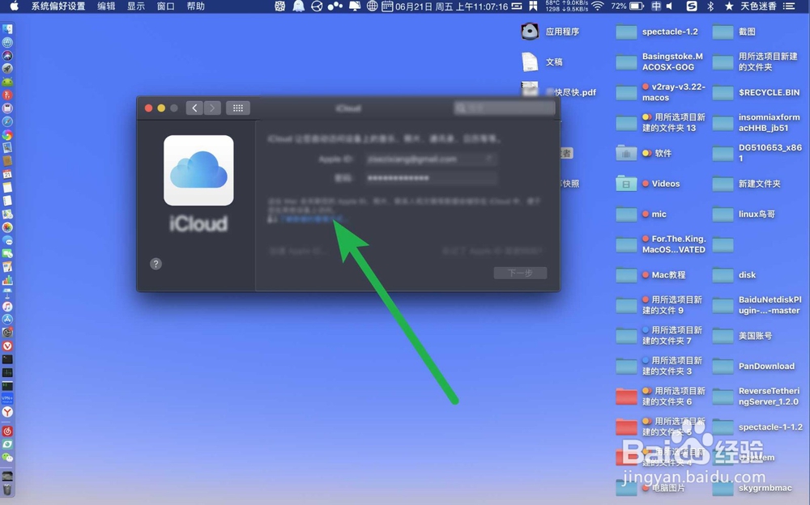
Task: Select the $RECYCLE.BIN folder
Action: [757, 92]
